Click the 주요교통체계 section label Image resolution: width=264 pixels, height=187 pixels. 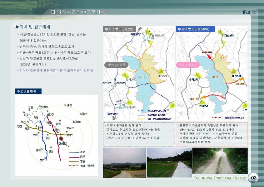[28, 91]
